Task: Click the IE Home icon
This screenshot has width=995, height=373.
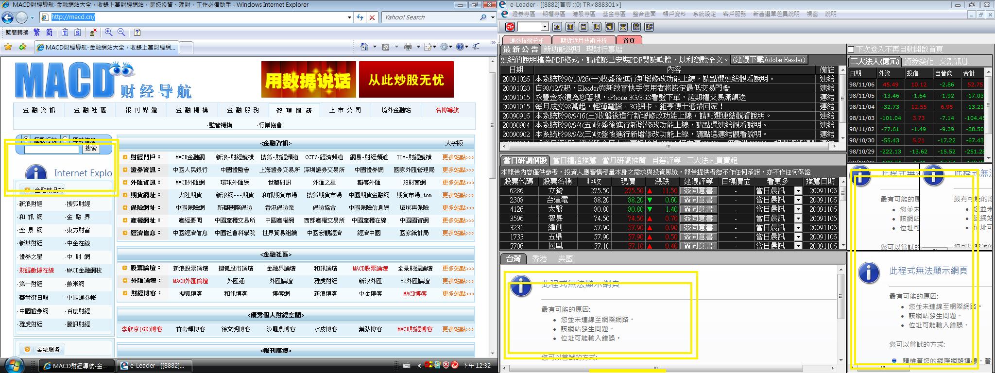Action: point(364,47)
